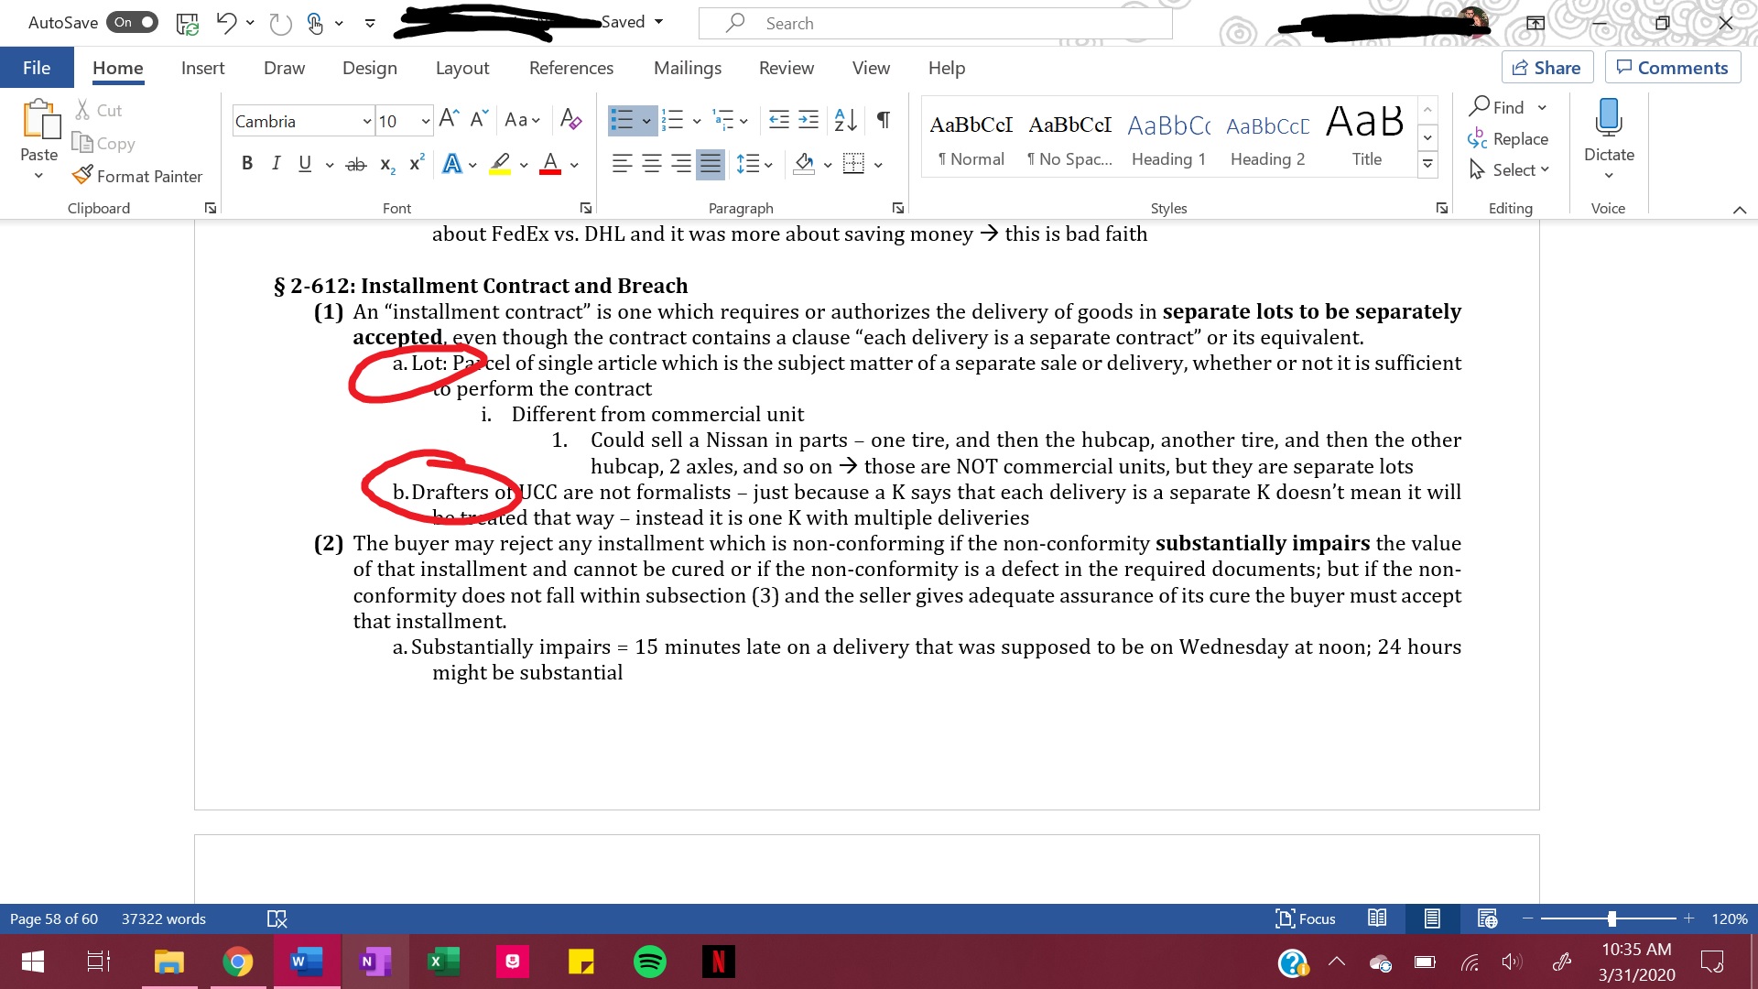Viewport: 1758px width, 989px height.
Task: Click the zoom slider handle
Action: click(x=1611, y=918)
